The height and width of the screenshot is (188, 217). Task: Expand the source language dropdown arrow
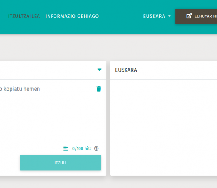99,70
